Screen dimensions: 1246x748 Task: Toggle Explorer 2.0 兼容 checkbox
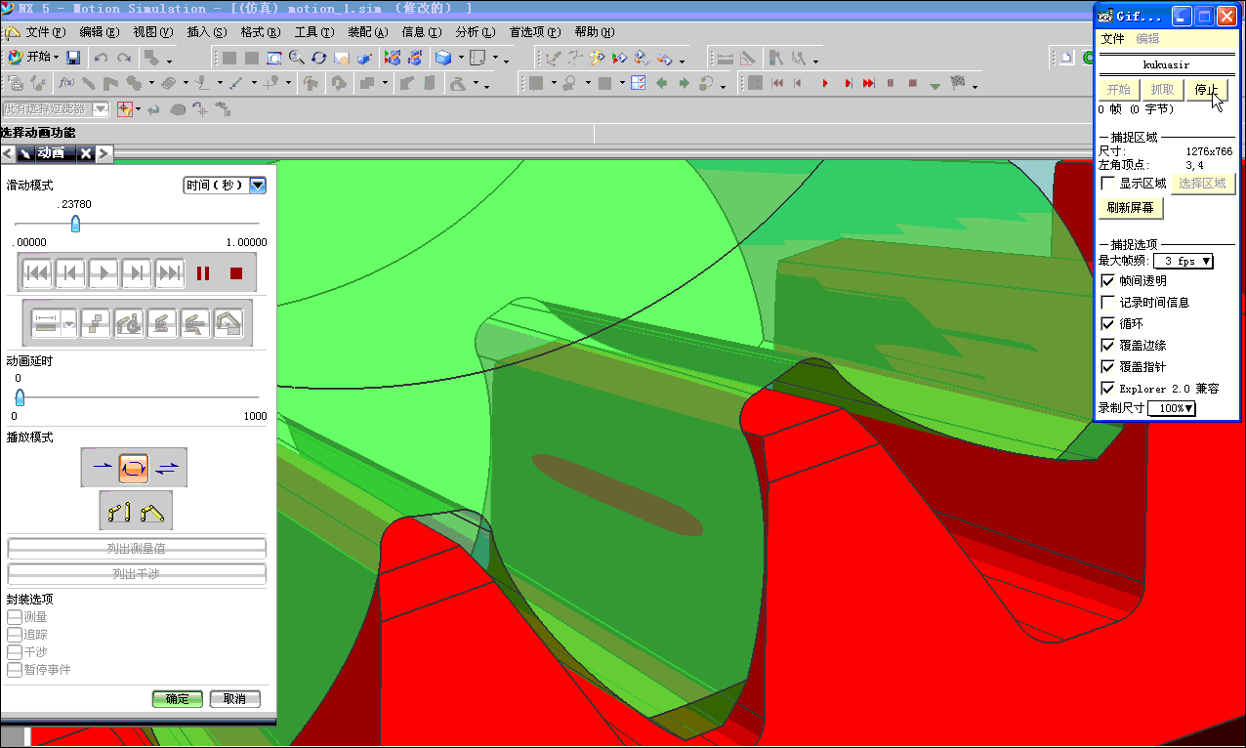click(1107, 388)
